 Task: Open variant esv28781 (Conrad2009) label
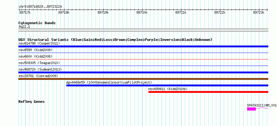pos(38,76)
